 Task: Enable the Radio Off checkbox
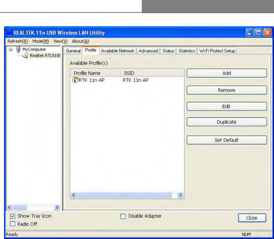tap(13, 224)
